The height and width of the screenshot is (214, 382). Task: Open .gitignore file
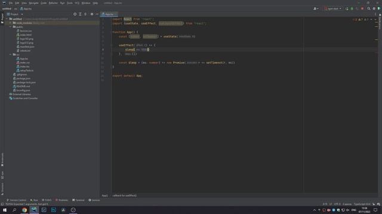[21, 74]
